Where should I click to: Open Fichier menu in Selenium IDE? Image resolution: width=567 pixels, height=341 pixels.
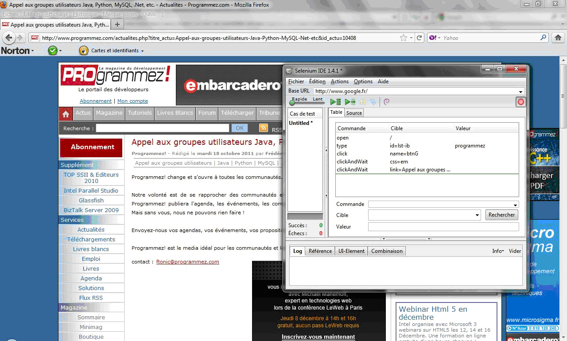point(296,81)
